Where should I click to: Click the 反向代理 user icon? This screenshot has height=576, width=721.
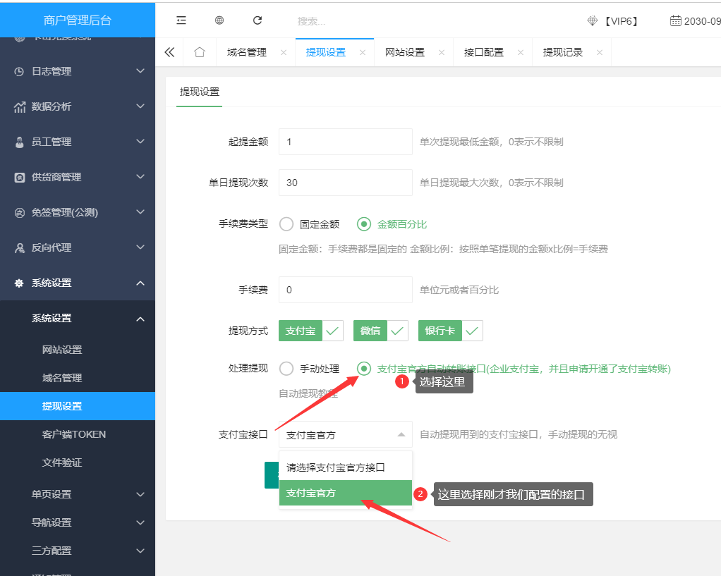click(19, 247)
